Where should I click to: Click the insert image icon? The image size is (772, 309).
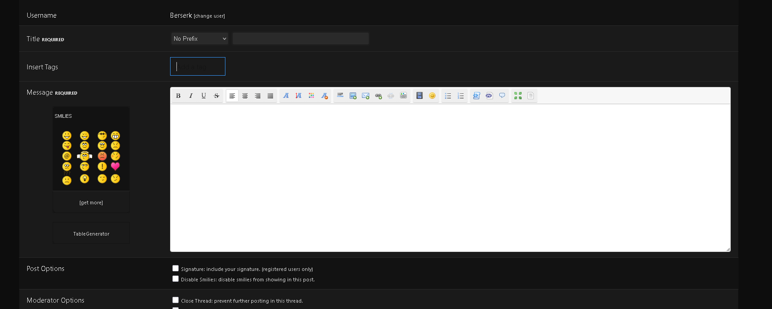coord(353,96)
